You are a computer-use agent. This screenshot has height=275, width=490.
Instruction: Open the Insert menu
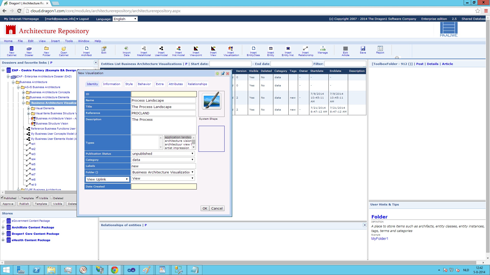pyautogui.click(x=55, y=41)
